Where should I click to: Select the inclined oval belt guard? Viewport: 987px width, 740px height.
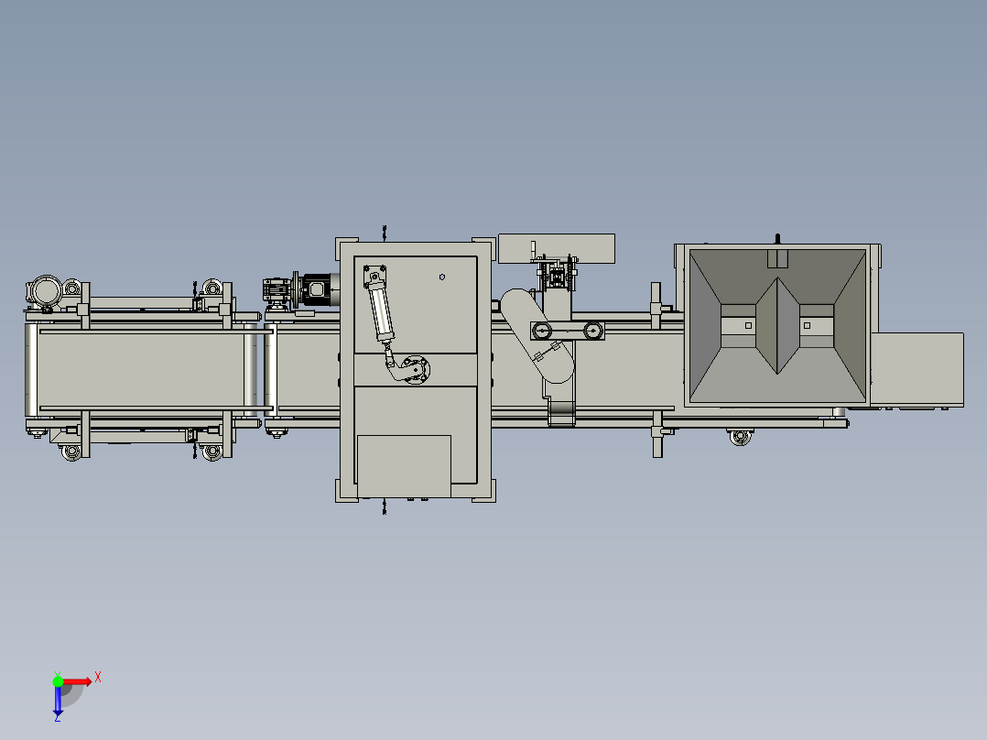[537, 336]
